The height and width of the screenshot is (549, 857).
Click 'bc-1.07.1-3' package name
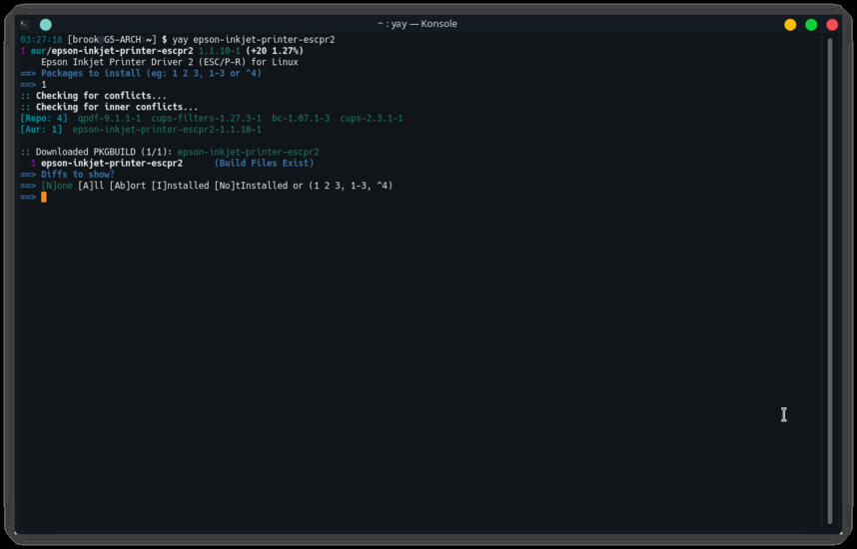(301, 118)
